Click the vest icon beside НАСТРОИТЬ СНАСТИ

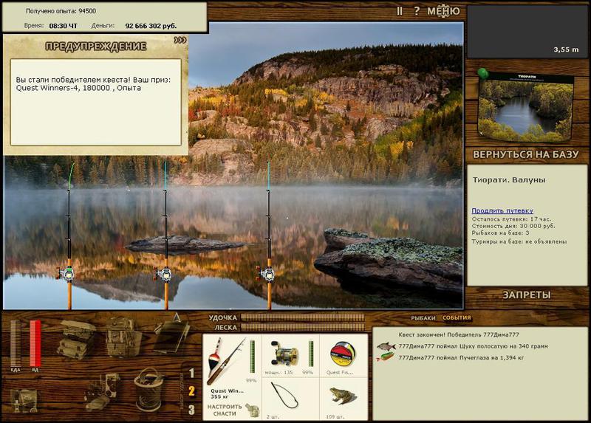[252, 410]
